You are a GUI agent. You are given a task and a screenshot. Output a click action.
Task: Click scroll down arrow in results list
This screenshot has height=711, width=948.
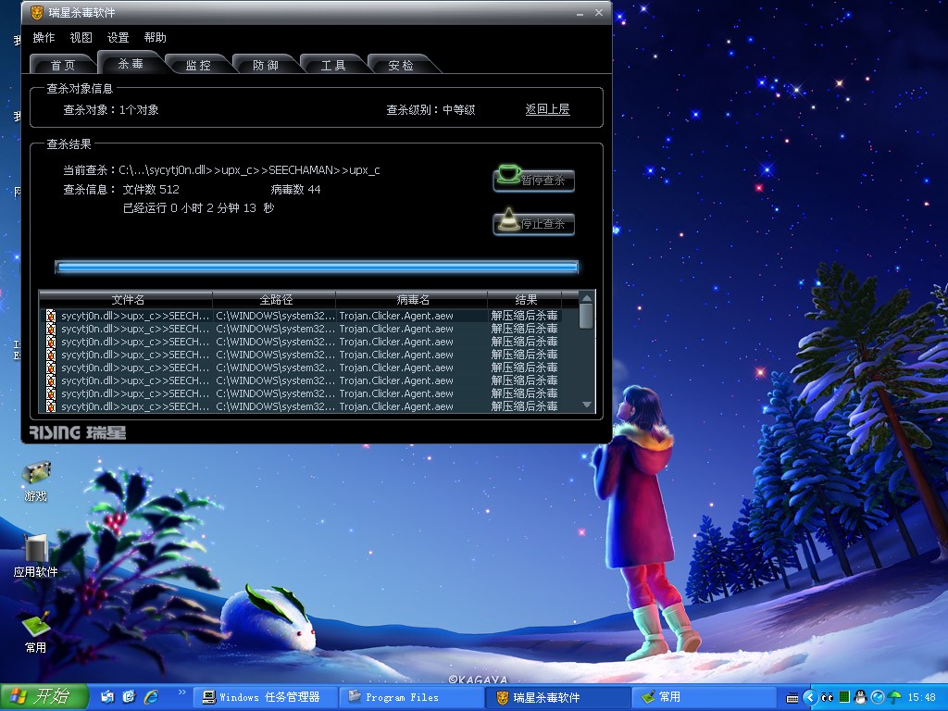point(587,405)
